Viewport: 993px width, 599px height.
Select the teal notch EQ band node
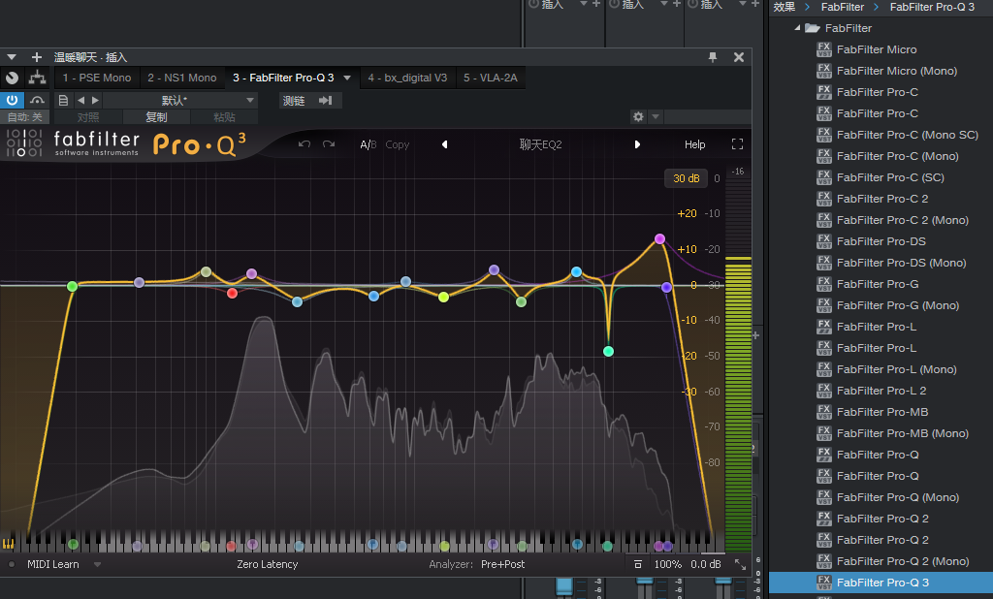click(x=608, y=351)
